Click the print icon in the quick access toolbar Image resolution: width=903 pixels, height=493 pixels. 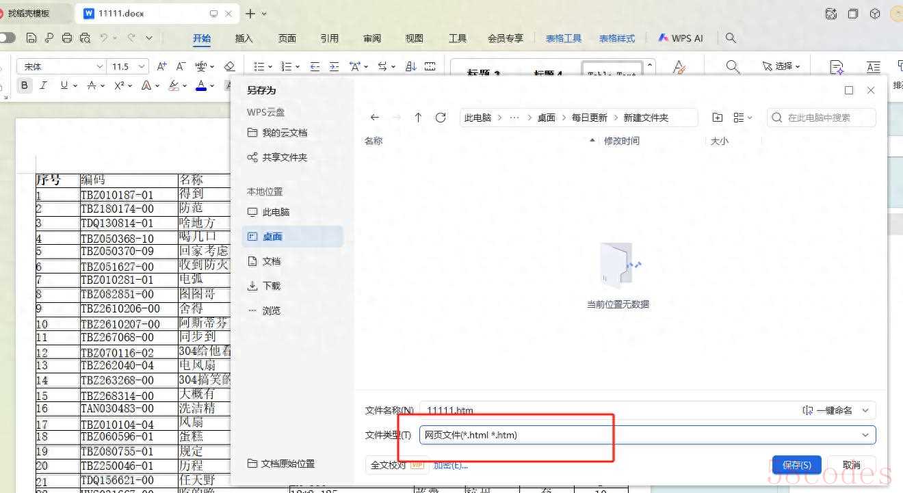[67, 38]
